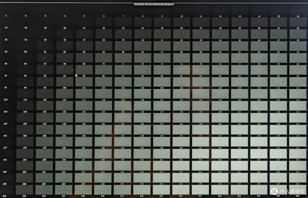The height and width of the screenshot is (198, 308).
Task: Click the number label 164
Action: tap(64, 136)
